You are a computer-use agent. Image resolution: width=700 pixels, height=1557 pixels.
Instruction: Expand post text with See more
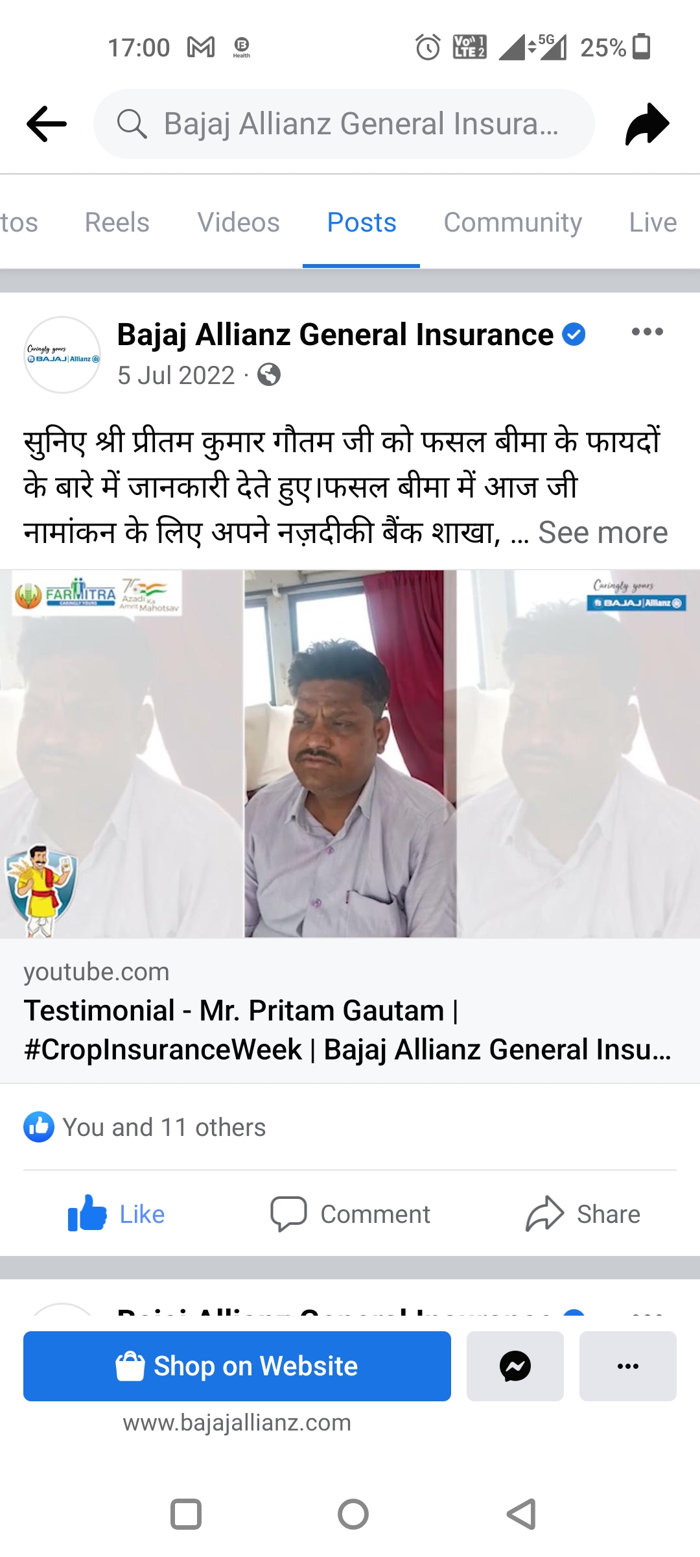[x=603, y=533]
